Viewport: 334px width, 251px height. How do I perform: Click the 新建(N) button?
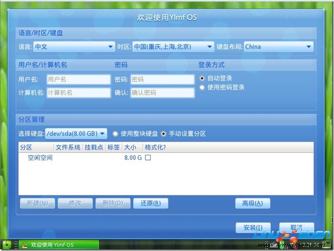coord(38,203)
